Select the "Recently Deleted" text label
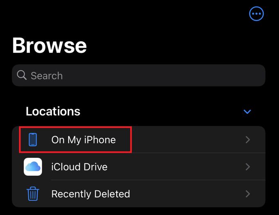The height and width of the screenshot is (215, 279). click(90, 194)
